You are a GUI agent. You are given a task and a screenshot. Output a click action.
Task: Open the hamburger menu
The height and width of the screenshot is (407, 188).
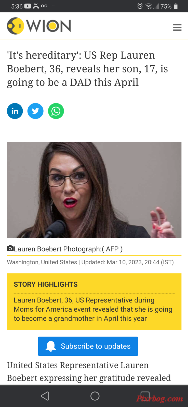(x=177, y=27)
